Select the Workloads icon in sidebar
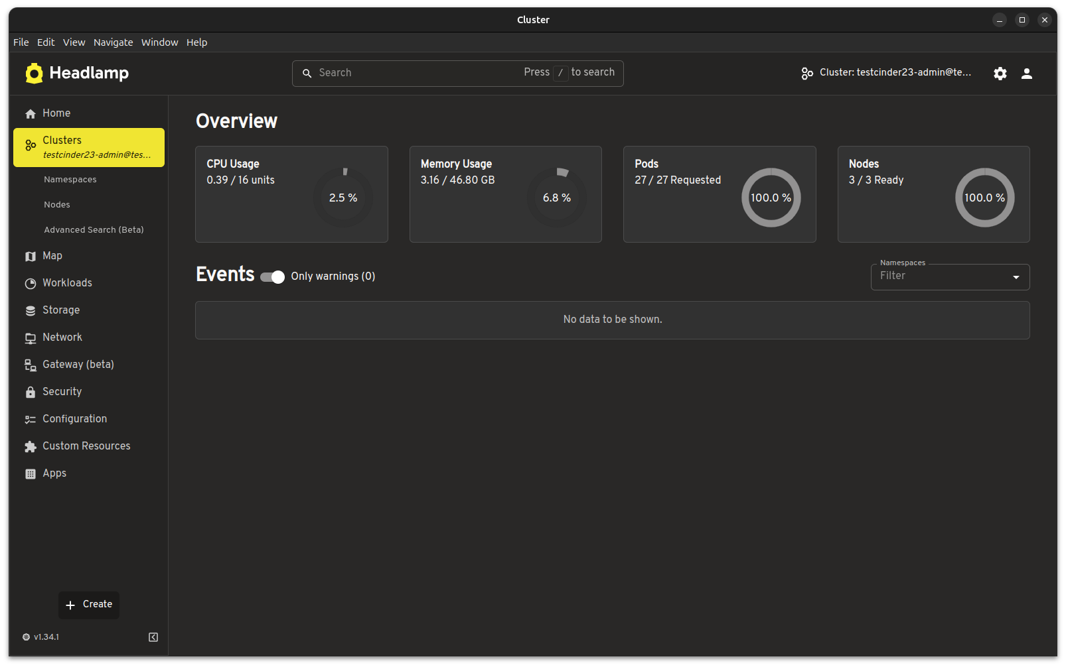The height and width of the screenshot is (667, 1066). point(31,284)
